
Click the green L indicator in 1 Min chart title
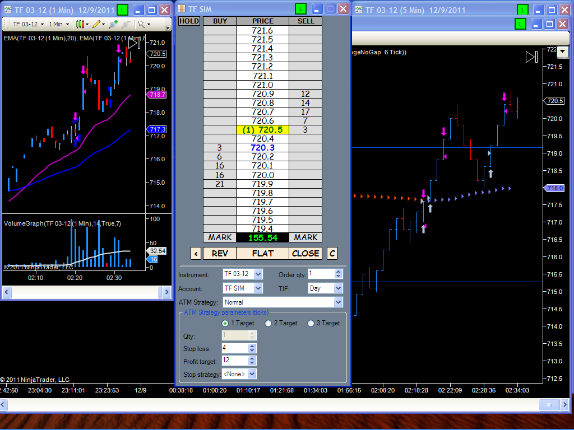tap(122, 10)
